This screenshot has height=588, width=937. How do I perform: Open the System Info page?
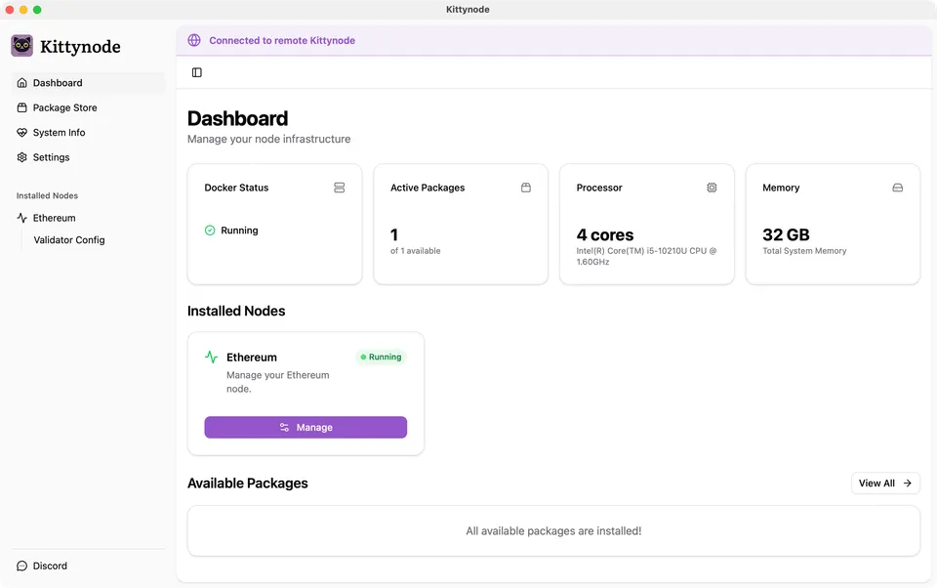tap(61, 132)
